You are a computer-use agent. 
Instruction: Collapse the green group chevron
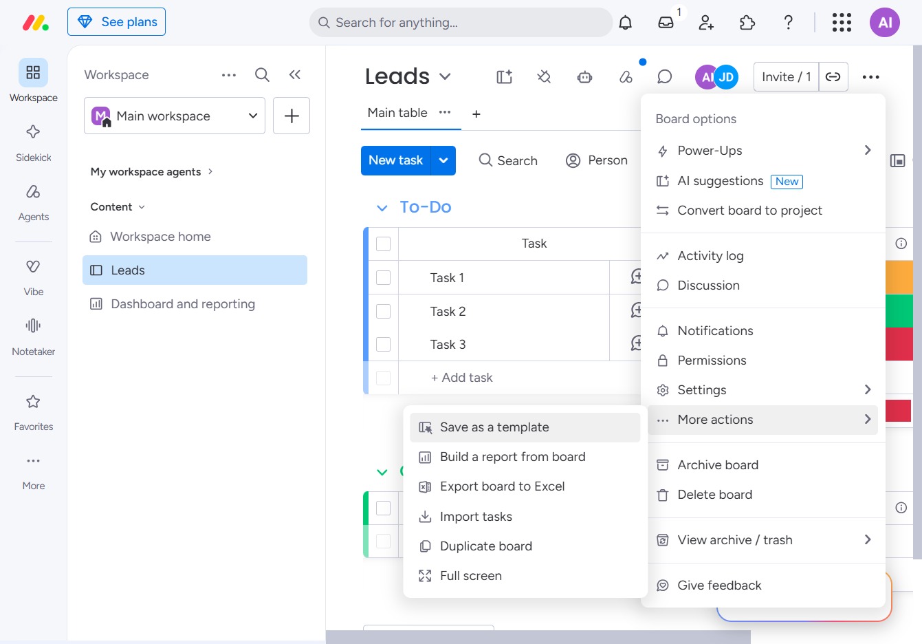[x=382, y=472]
